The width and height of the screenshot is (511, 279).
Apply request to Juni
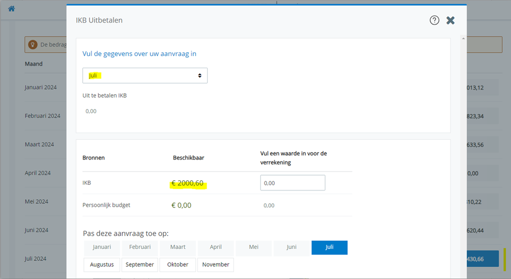click(292, 247)
